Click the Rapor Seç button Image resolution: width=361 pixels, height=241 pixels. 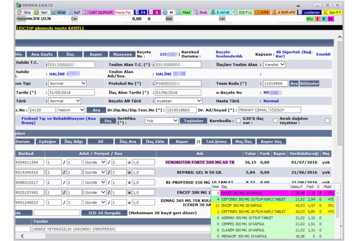271,141
